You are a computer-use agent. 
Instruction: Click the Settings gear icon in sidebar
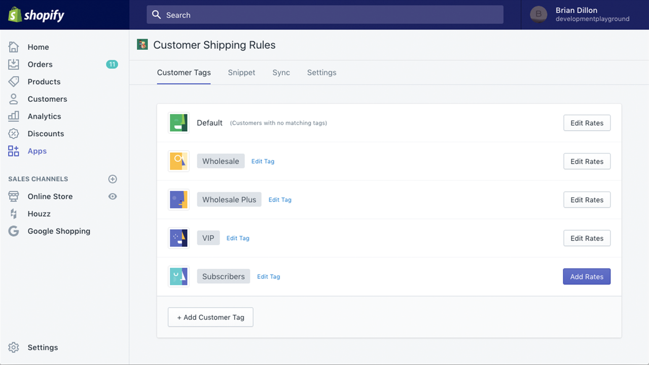pyautogui.click(x=14, y=347)
